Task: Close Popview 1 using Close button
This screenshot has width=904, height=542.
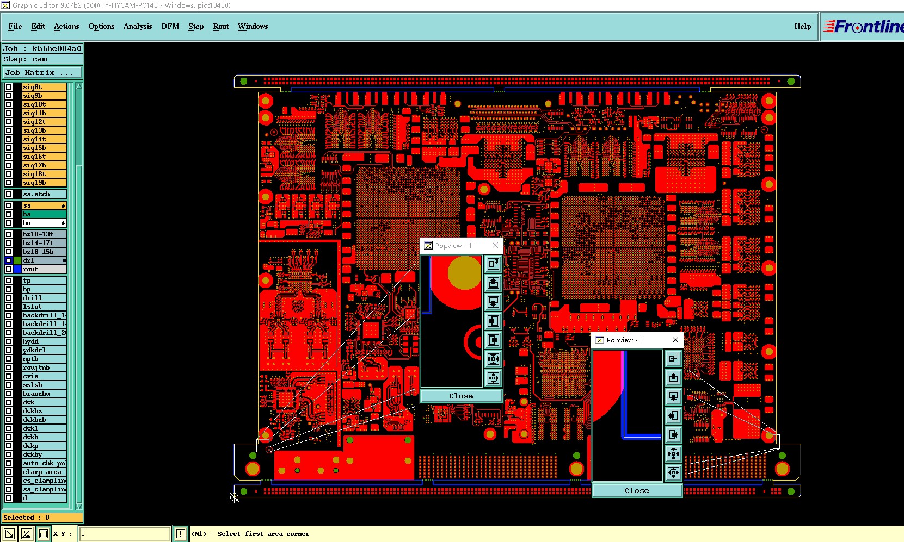Action: tap(461, 396)
